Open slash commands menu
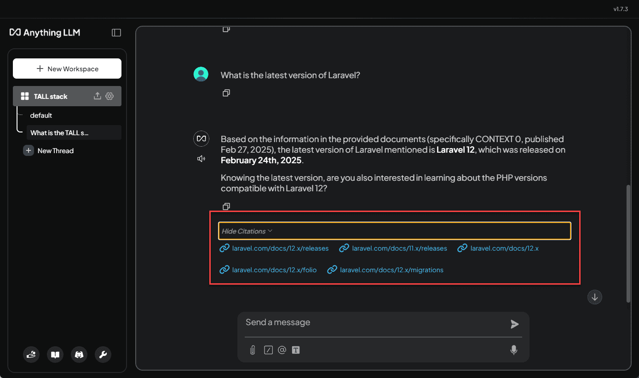 click(268, 350)
